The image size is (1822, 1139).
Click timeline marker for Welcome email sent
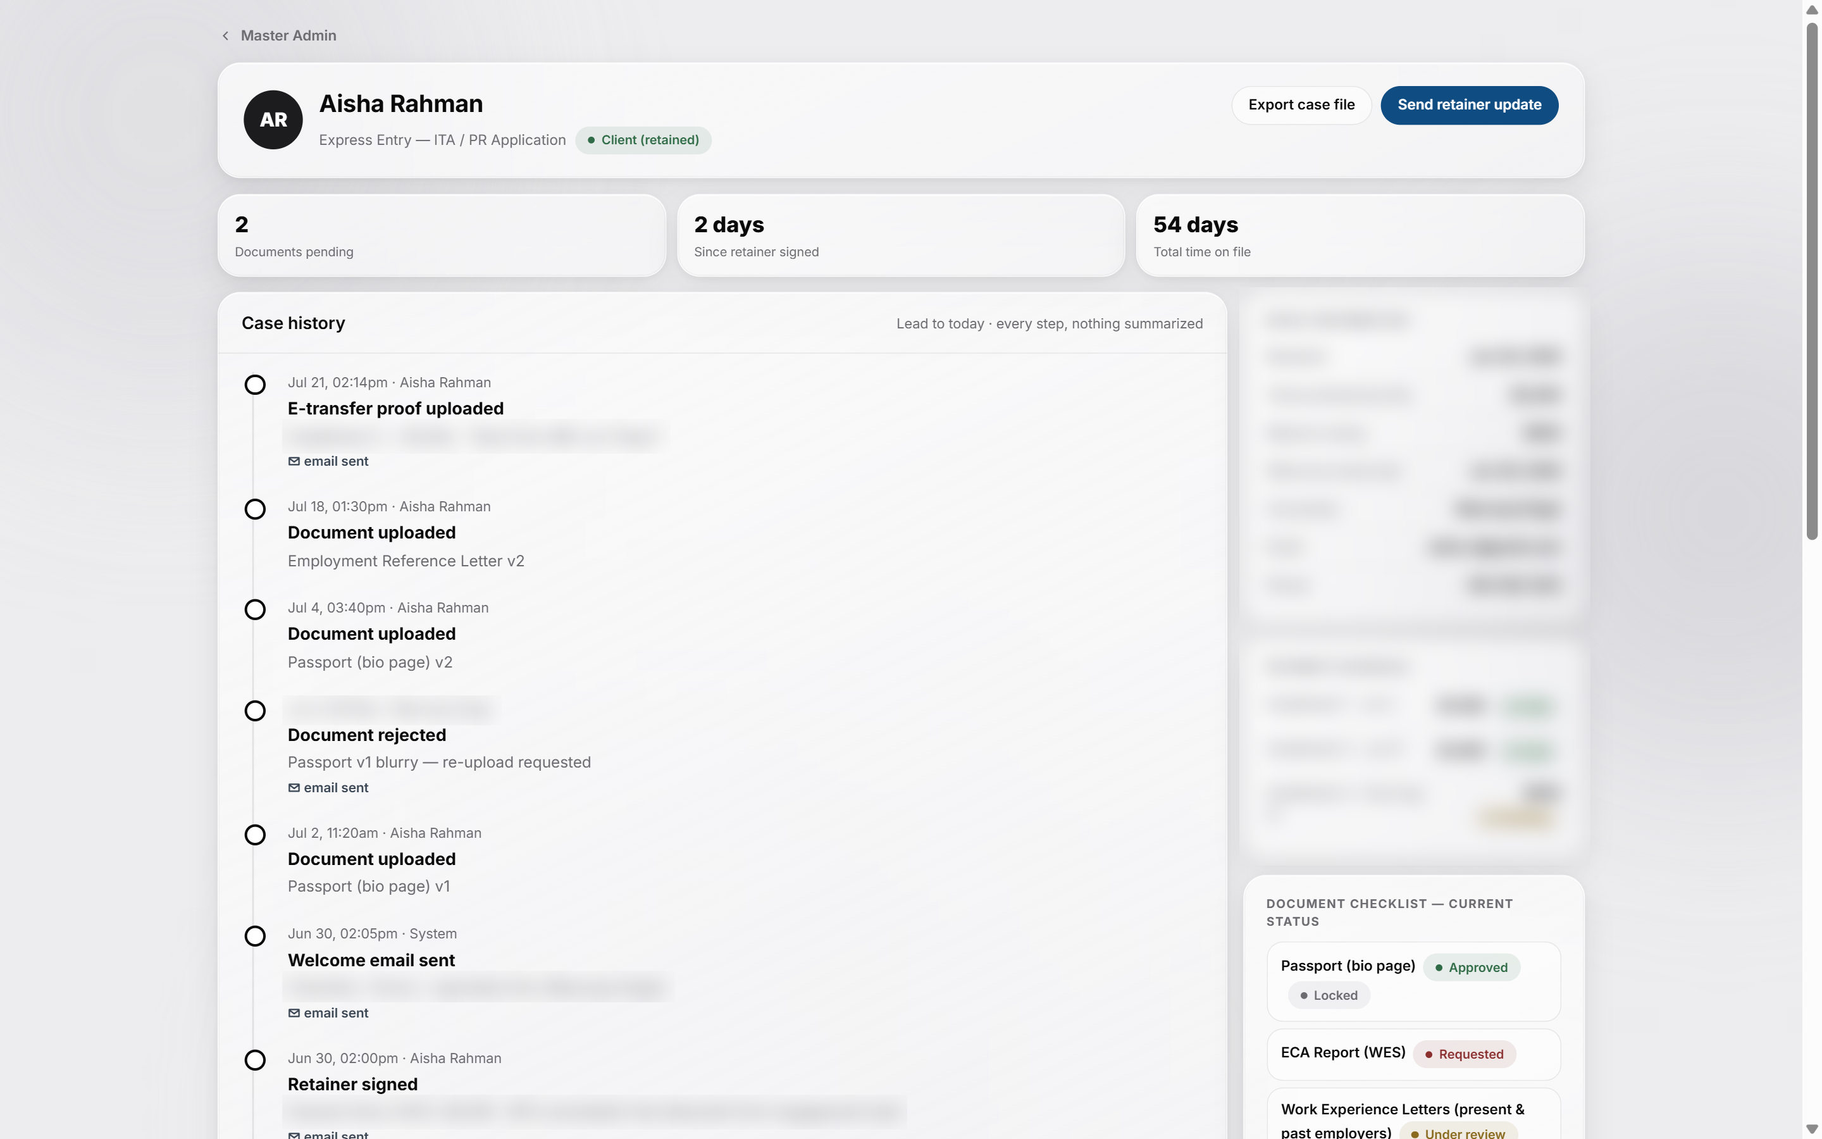click(255, 937)
